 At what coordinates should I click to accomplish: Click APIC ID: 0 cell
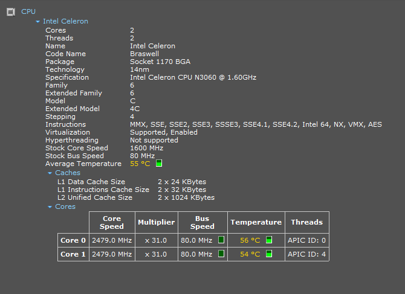pyautogui.click(x=306, y=240)
